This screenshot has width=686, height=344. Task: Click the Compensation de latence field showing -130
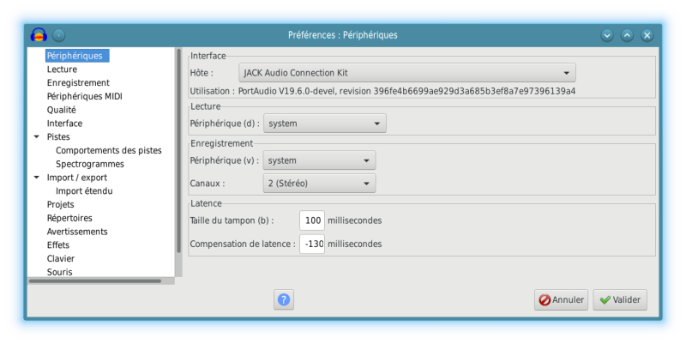click(x=312, y=244)
